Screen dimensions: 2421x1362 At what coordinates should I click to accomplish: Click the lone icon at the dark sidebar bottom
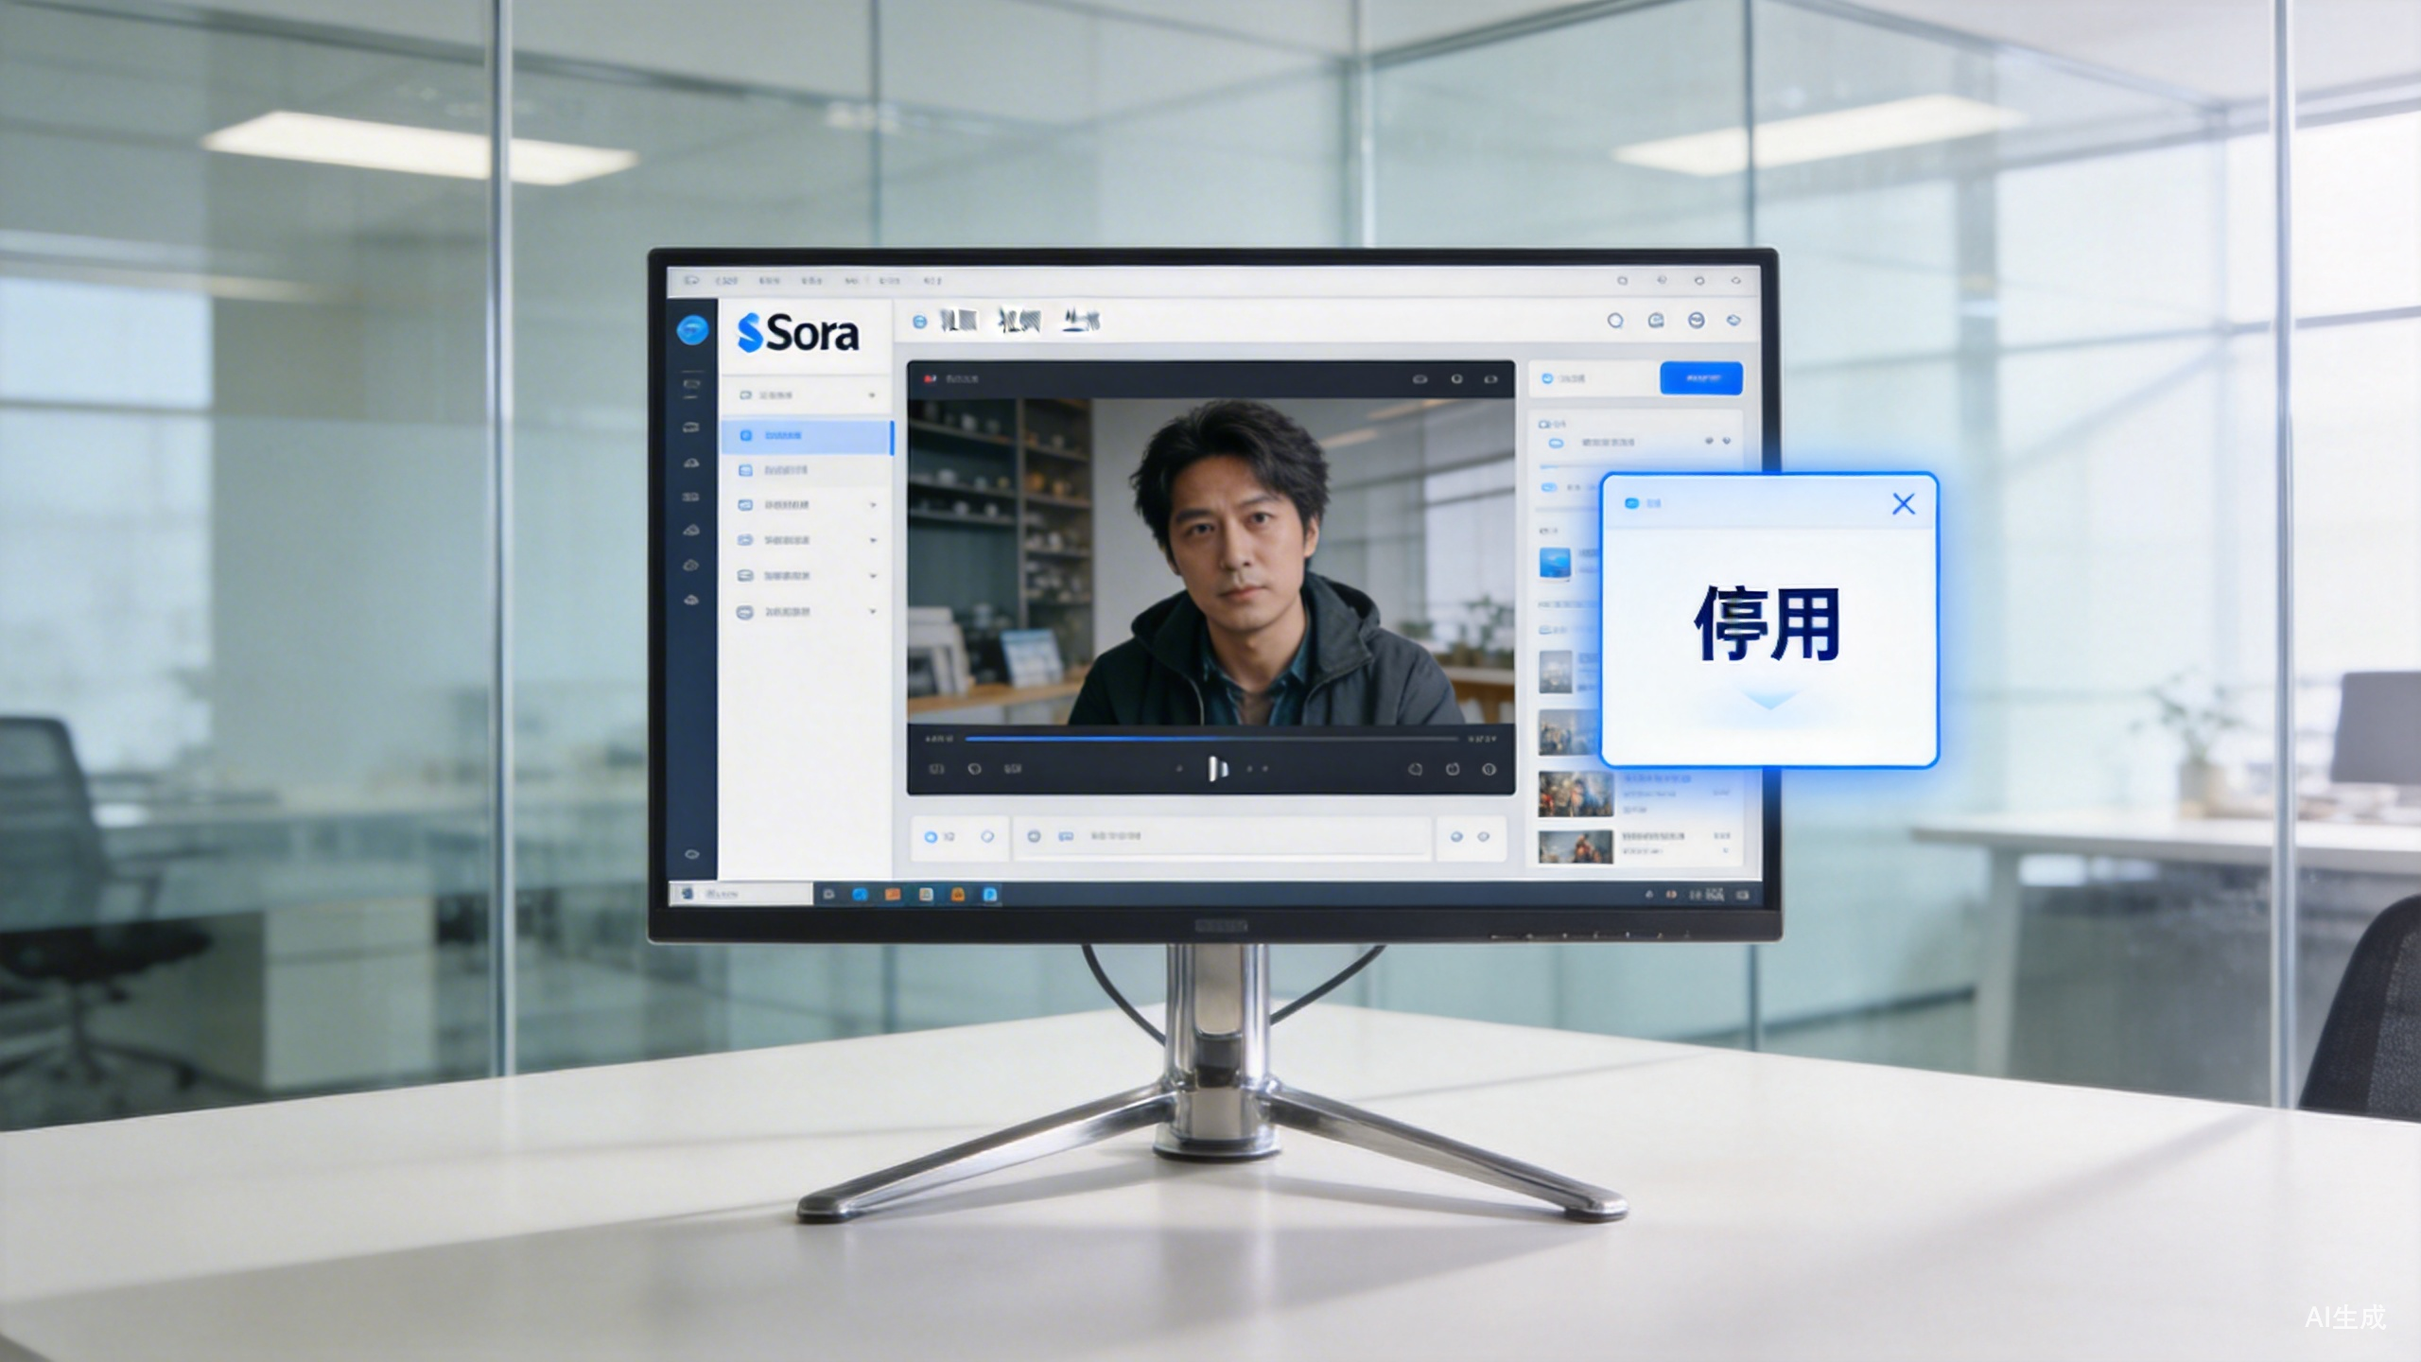(691, 854)
